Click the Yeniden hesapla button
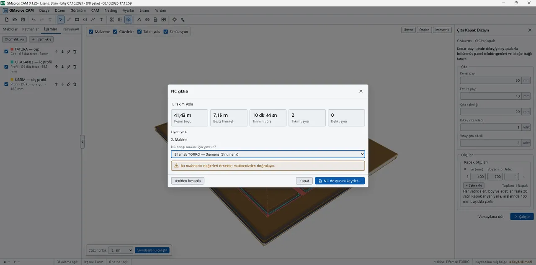536x265 pixels. [x=188, y=181]
